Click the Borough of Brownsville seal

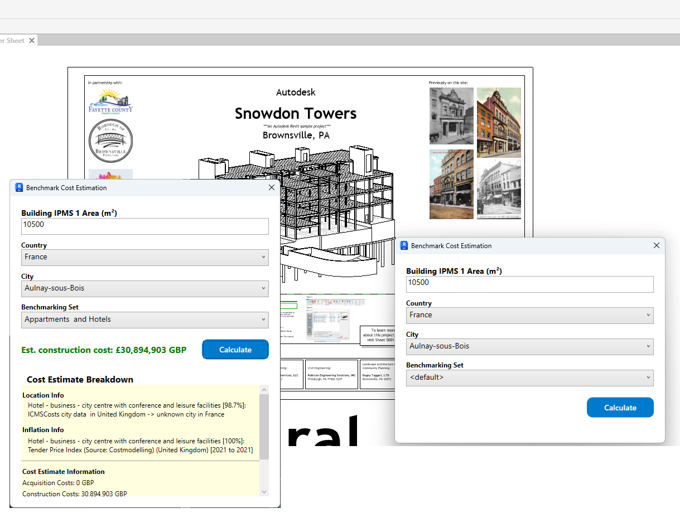coord(110,141)
